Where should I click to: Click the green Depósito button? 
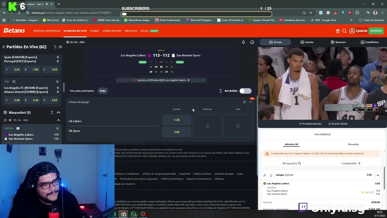point(376,31)
